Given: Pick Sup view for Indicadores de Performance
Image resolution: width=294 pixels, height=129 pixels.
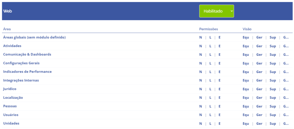Looking at the screenshot, I should click(x=272, y=72).
